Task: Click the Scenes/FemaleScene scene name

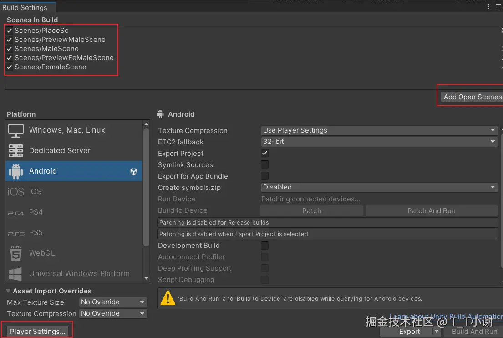Action: [x=51, y=67]
